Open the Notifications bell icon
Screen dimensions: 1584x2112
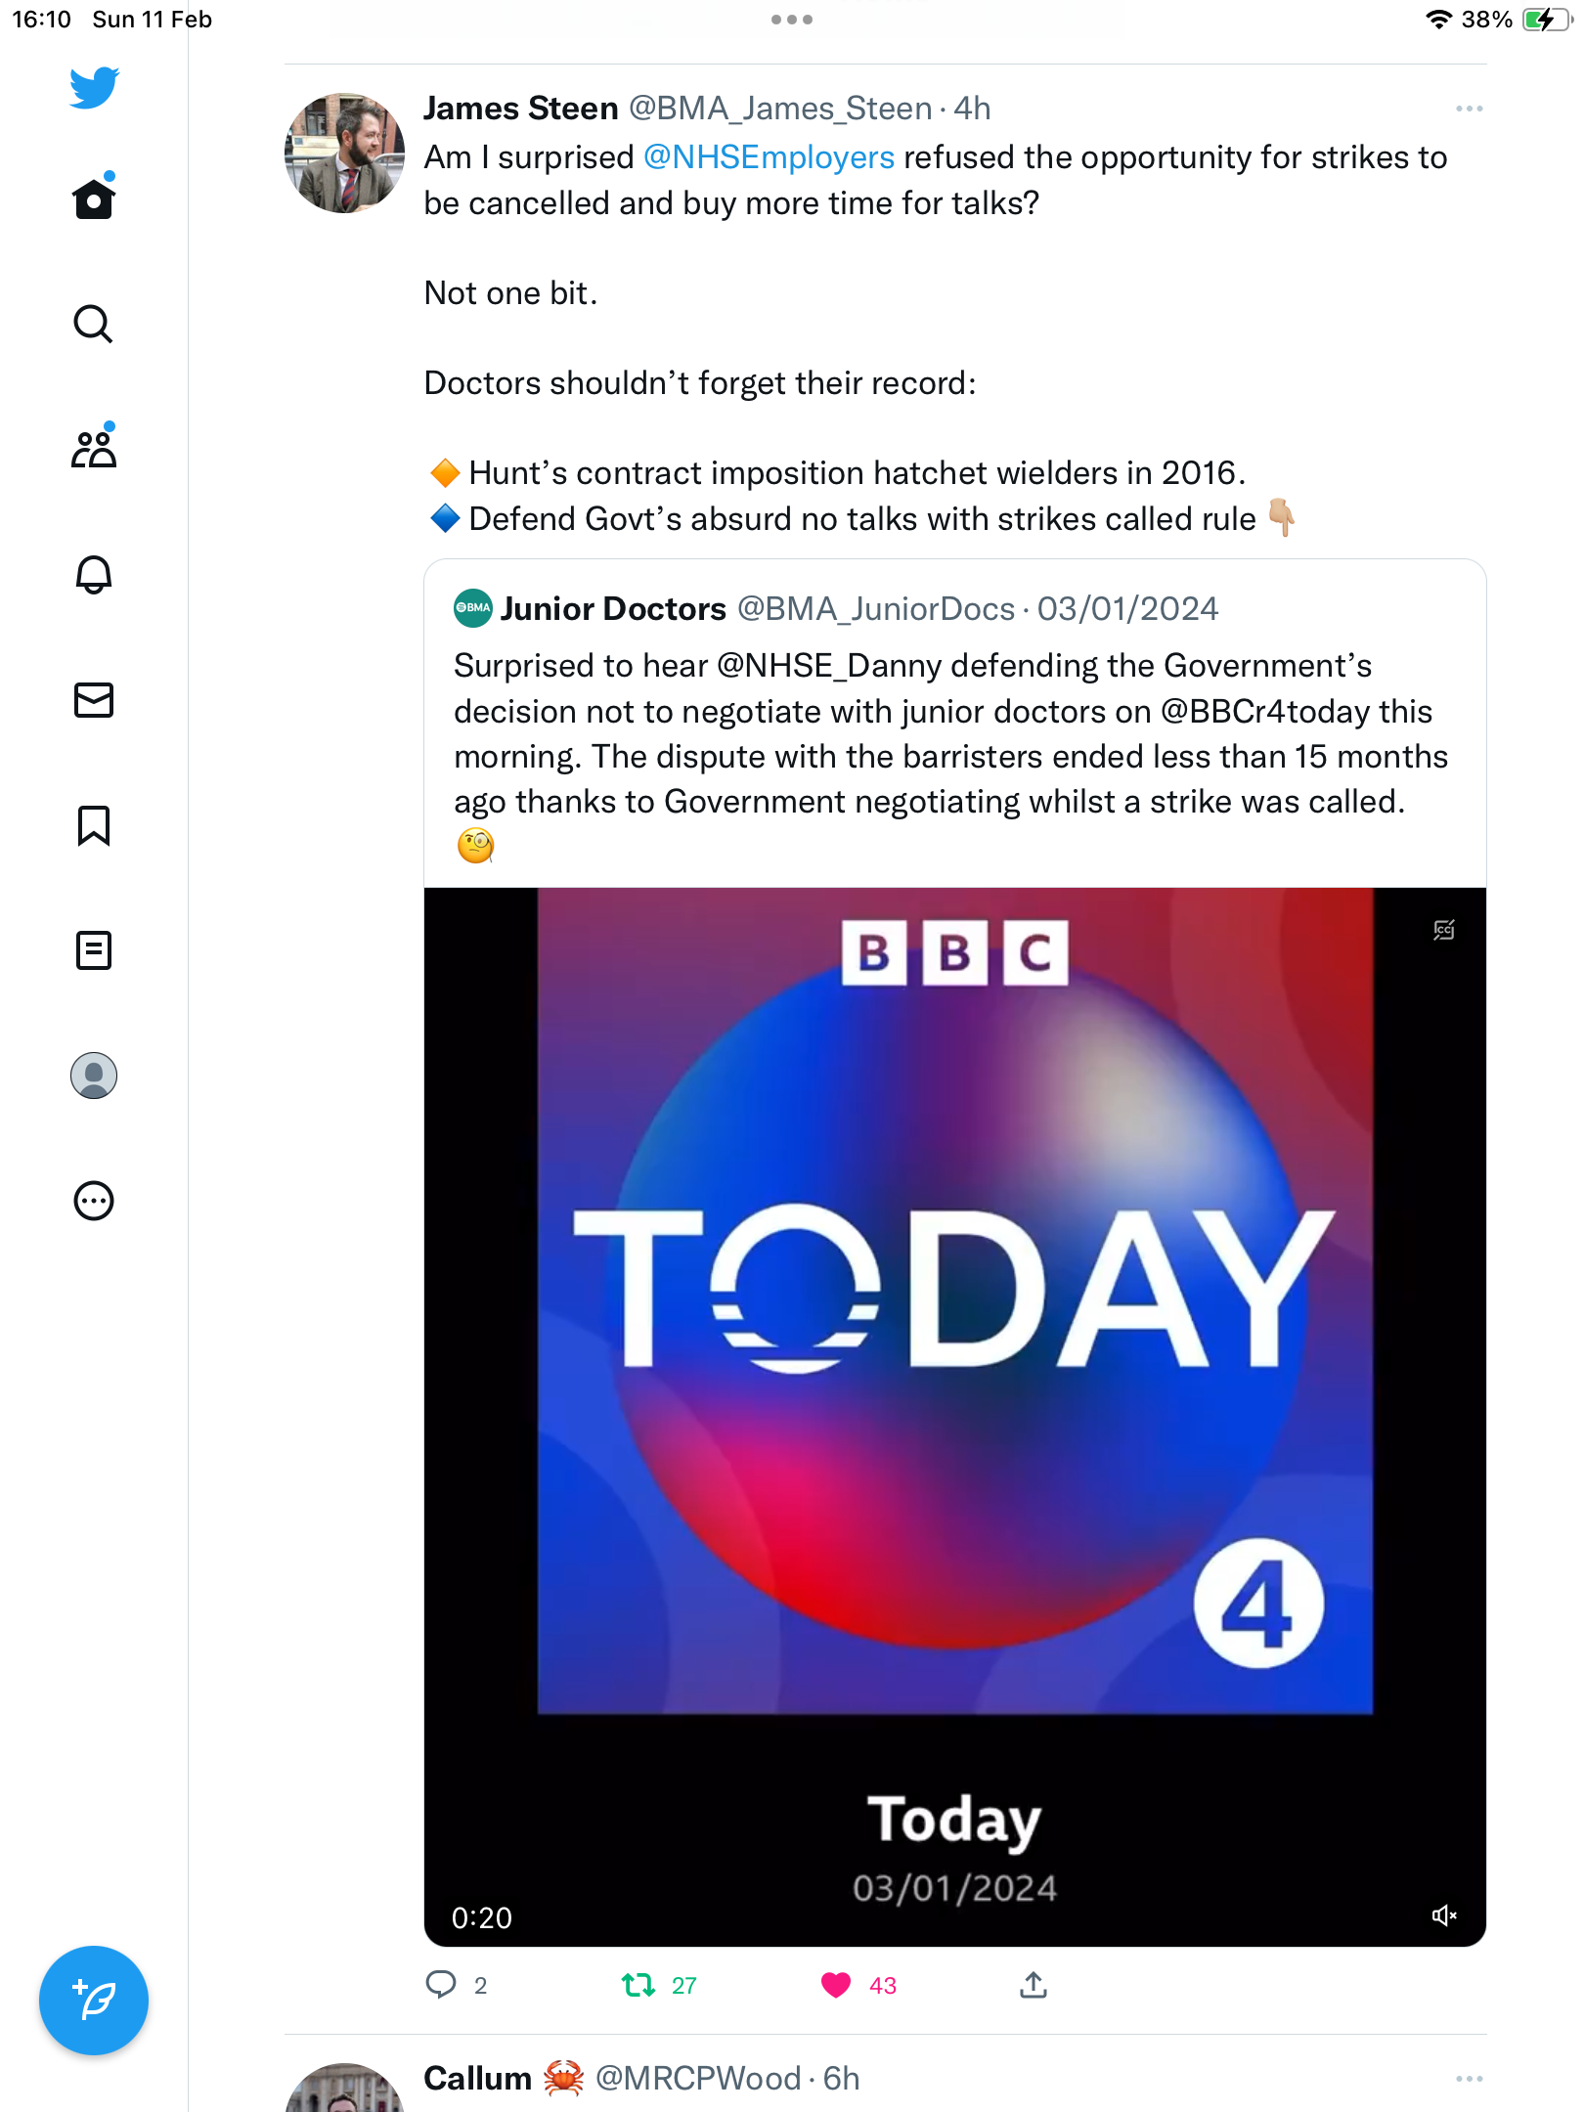(x=94, y=574)
